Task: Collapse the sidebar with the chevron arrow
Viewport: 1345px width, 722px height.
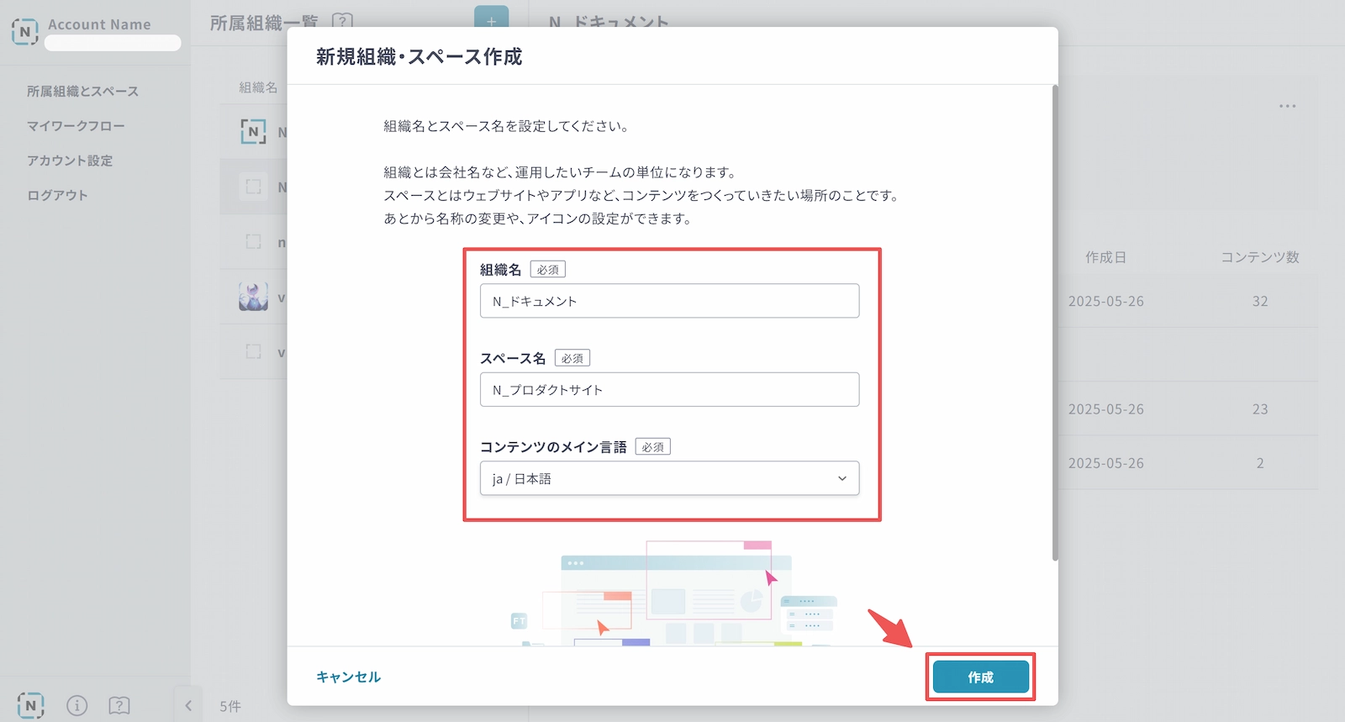Action: 188,705
